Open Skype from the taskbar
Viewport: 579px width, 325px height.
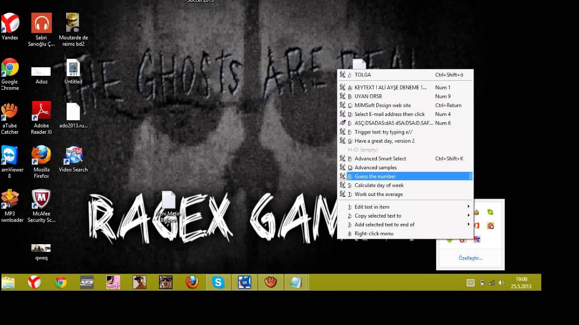tap(218, 282)
